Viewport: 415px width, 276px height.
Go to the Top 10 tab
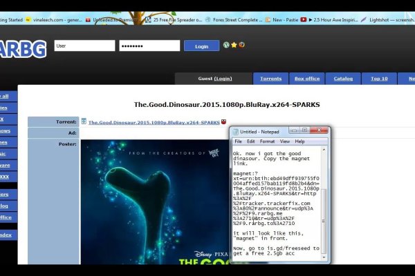(x=379, y=79)
